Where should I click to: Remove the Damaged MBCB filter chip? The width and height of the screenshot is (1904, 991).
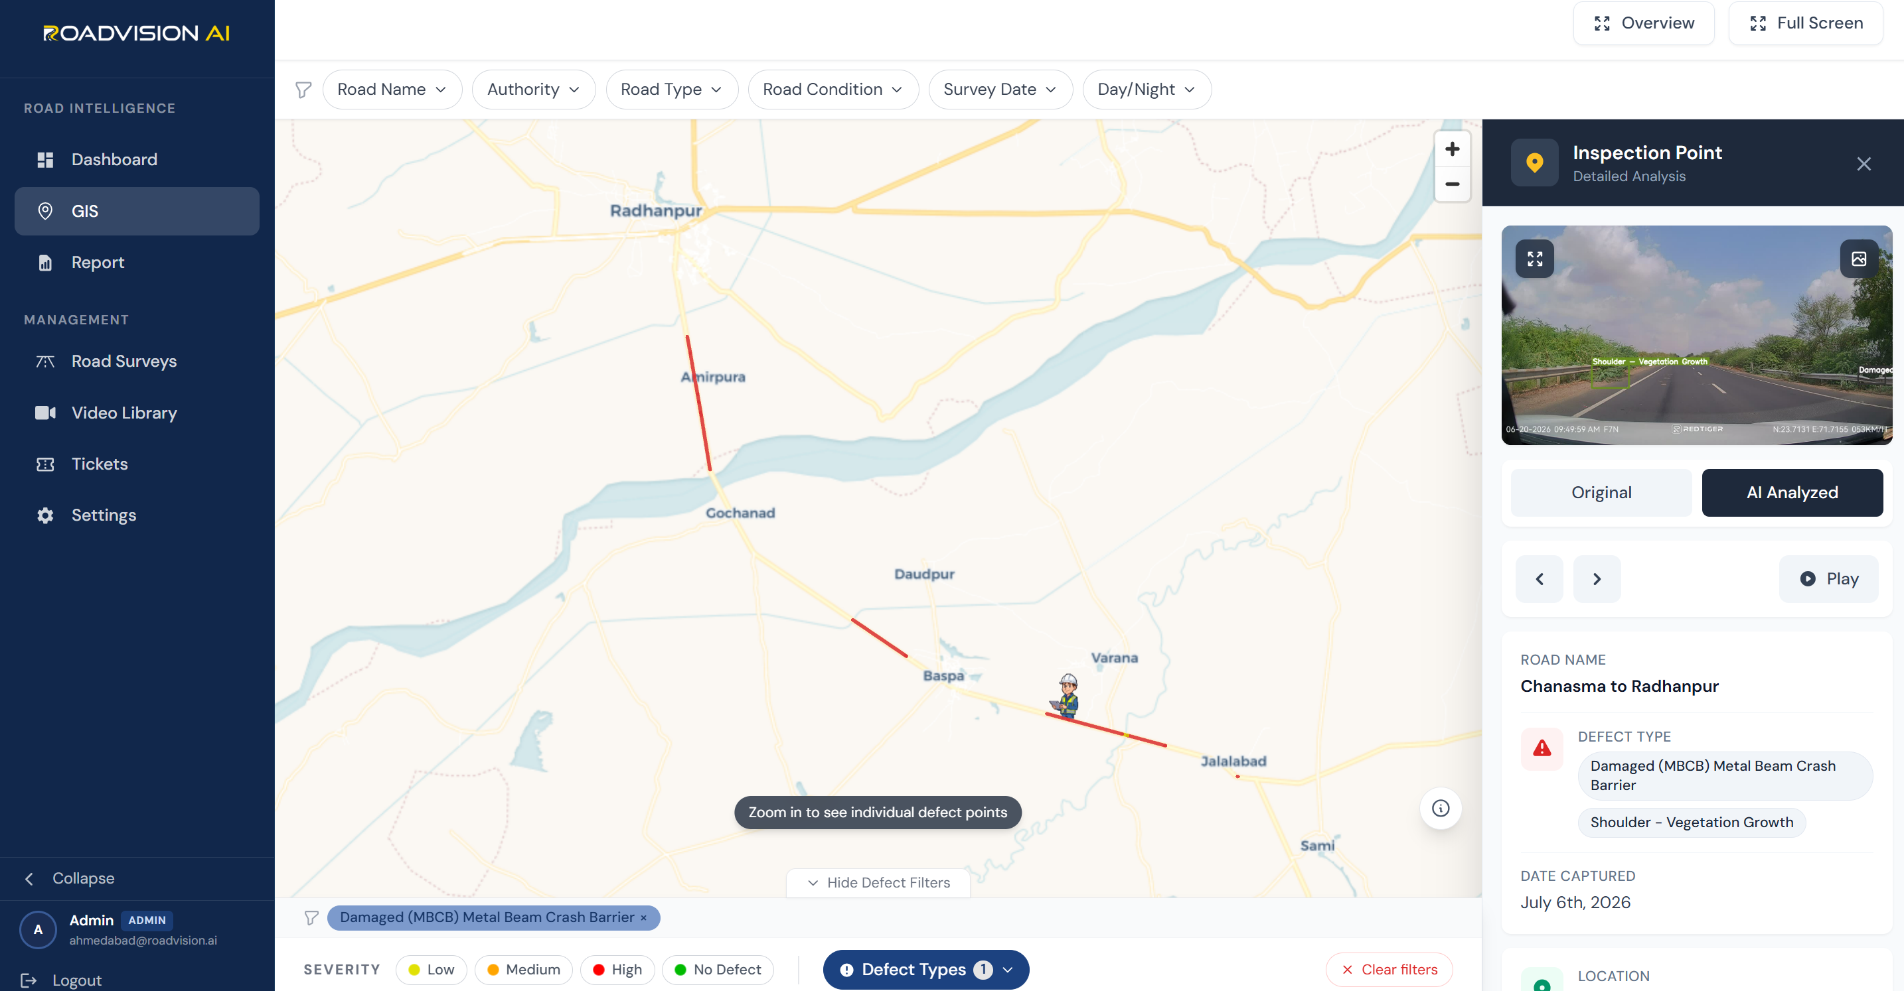(x=643, y=917)
